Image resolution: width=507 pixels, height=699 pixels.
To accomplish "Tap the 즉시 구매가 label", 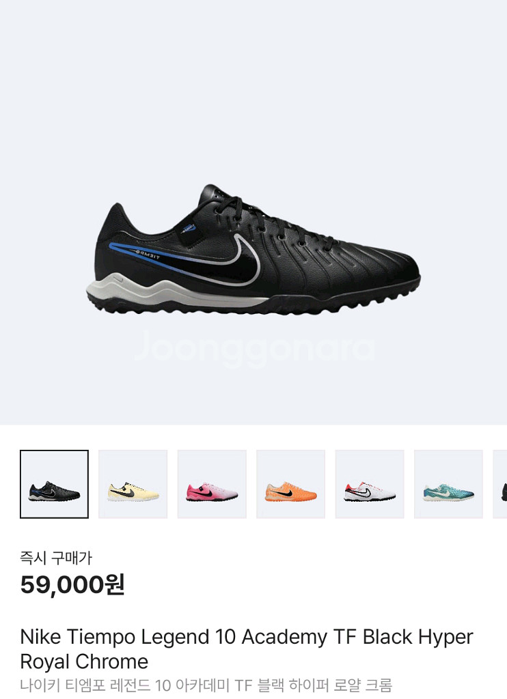I will point(56,558).
